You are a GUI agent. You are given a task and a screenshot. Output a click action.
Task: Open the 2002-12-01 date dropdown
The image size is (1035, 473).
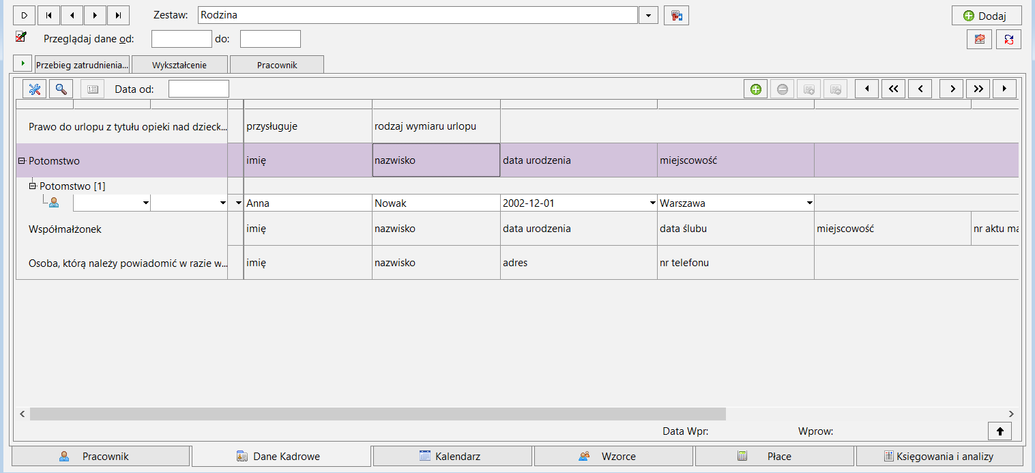pyautogui.click(x=652, y=203)
